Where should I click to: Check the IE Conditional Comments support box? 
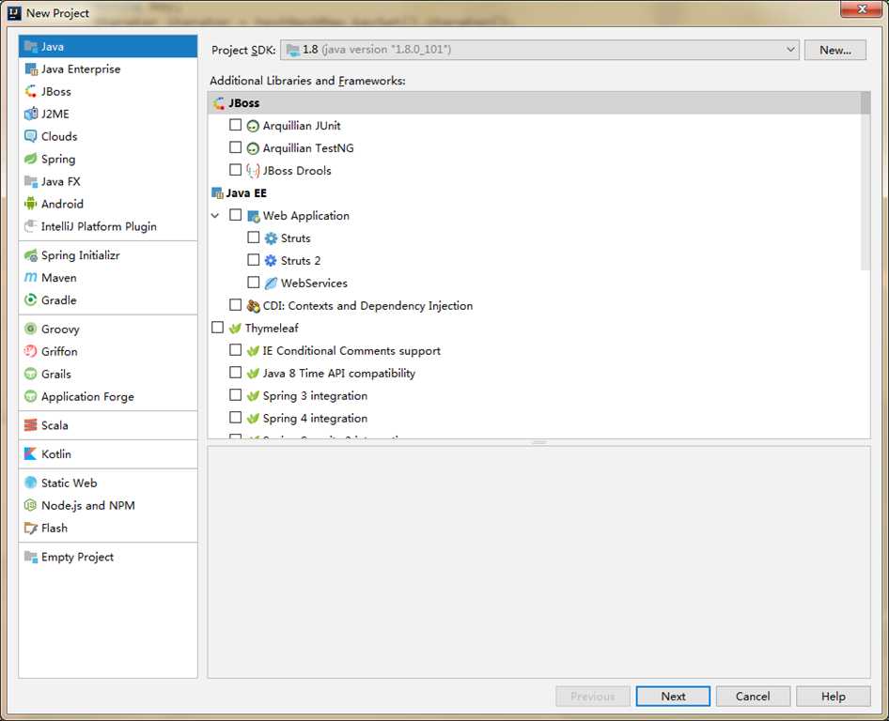(235, 349)
